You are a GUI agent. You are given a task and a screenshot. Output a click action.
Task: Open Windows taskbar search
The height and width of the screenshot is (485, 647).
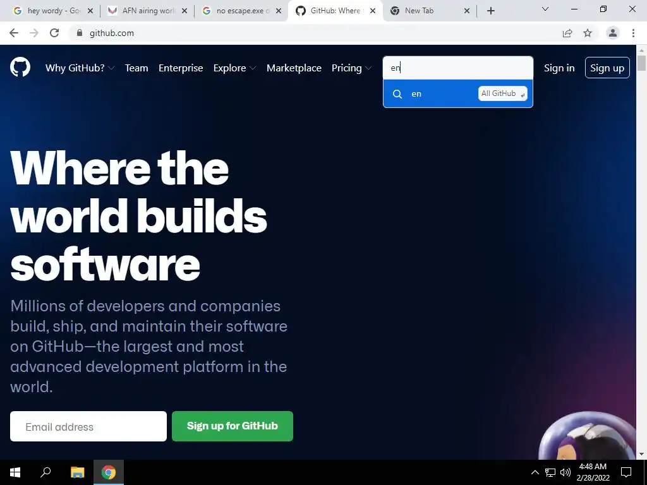(45, 472)
